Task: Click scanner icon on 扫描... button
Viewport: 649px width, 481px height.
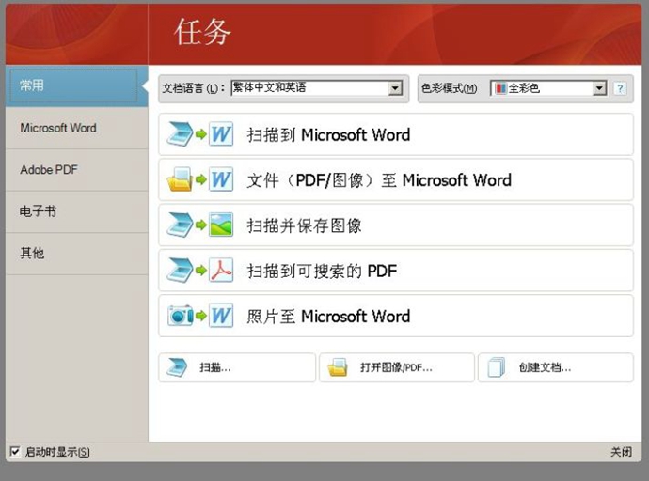Action: click(177, 367)
